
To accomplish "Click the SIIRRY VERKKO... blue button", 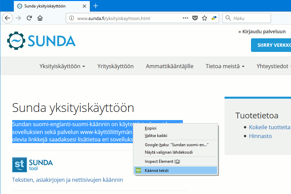I will (x=271, y=45).
